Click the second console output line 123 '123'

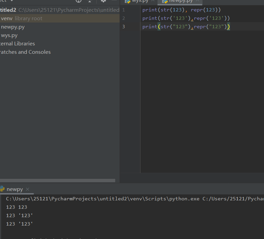(19, 215)
